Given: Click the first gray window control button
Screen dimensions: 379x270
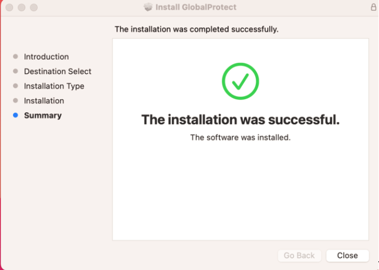Looking at the screenshot, I should point(9,8).
